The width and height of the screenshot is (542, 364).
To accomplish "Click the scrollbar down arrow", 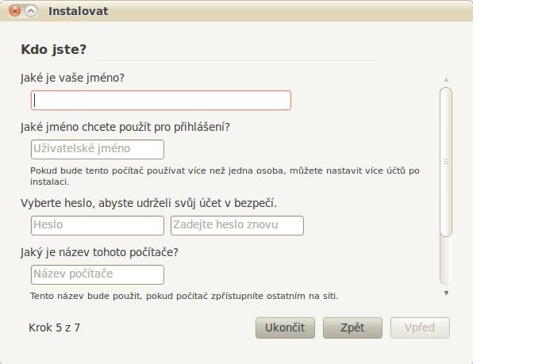I will (446, 293).
